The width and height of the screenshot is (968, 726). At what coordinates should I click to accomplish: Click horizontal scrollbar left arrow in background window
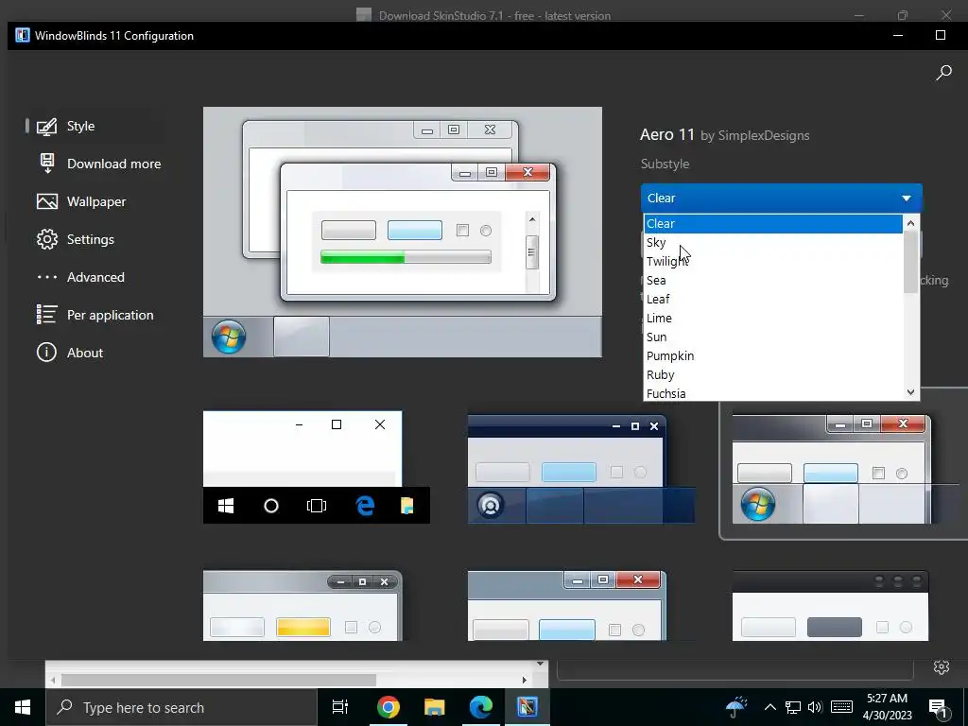pos(54,681)
